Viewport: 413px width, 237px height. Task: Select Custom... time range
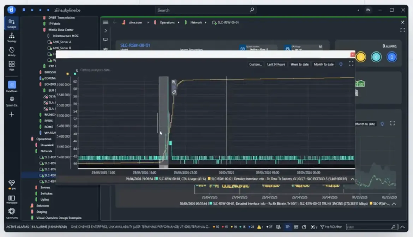[x=255, y=64]
